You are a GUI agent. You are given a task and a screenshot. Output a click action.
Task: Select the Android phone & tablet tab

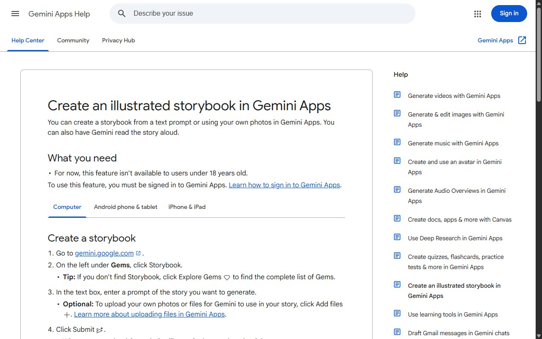pos(126,207)
